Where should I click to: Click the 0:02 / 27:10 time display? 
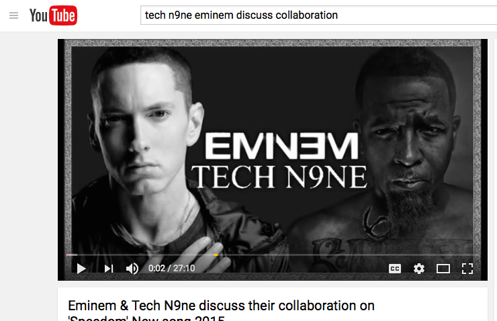(171, 269)
